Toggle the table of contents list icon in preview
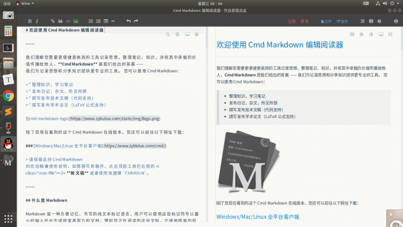Viewport: 403px width, 227px height. (x=352, y=34)
